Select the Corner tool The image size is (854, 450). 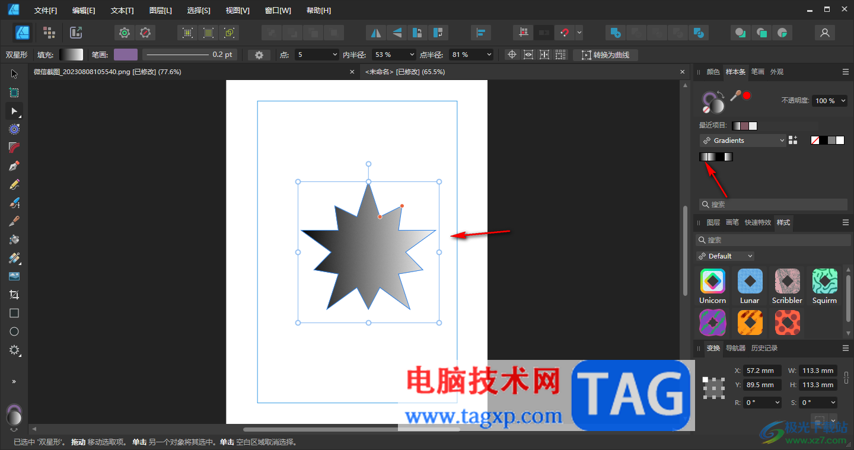coord(14,148)
